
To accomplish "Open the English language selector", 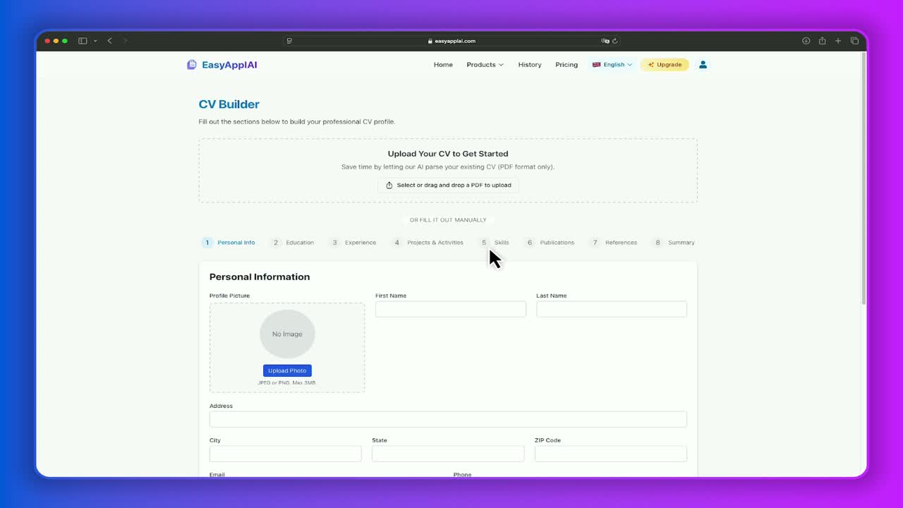I will click(x=612, y=64).
